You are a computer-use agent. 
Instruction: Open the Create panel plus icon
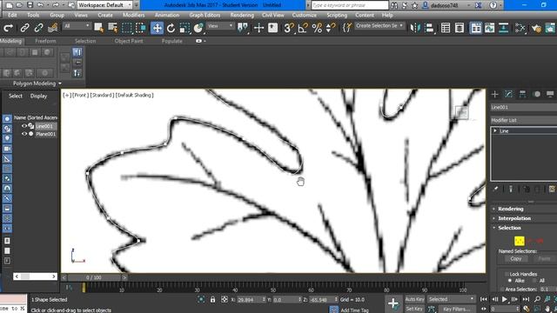click(495, 94)
